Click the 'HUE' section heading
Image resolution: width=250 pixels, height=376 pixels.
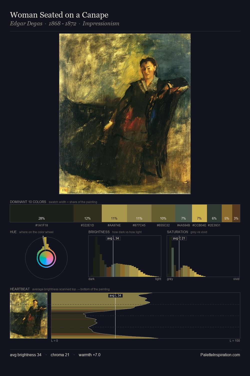(13, 232)
